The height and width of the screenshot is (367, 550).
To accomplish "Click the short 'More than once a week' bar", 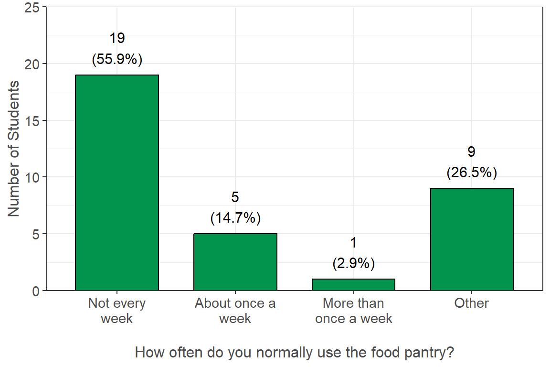I will (x=353, y=284).
